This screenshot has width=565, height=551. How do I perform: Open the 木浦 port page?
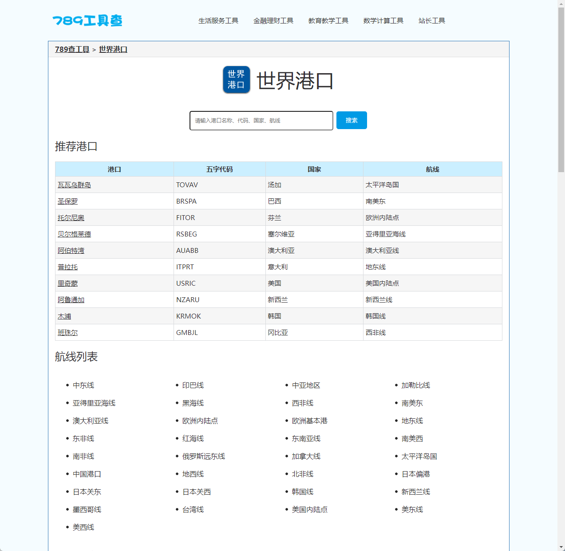tap(64, 316)
